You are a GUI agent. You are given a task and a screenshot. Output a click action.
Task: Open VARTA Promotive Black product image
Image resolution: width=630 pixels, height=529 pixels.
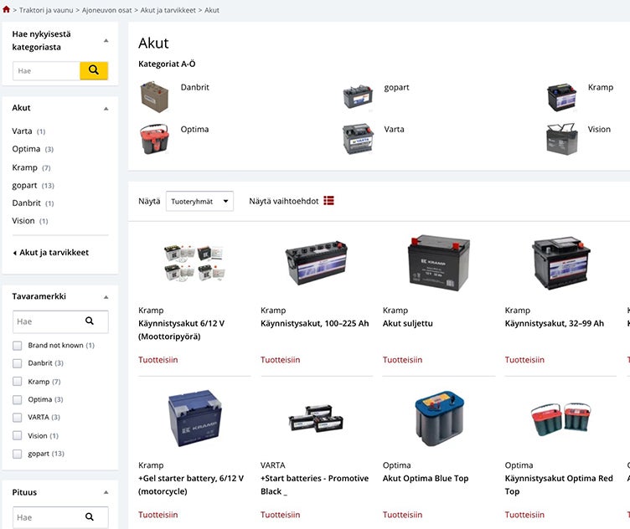tap(316, 419)
